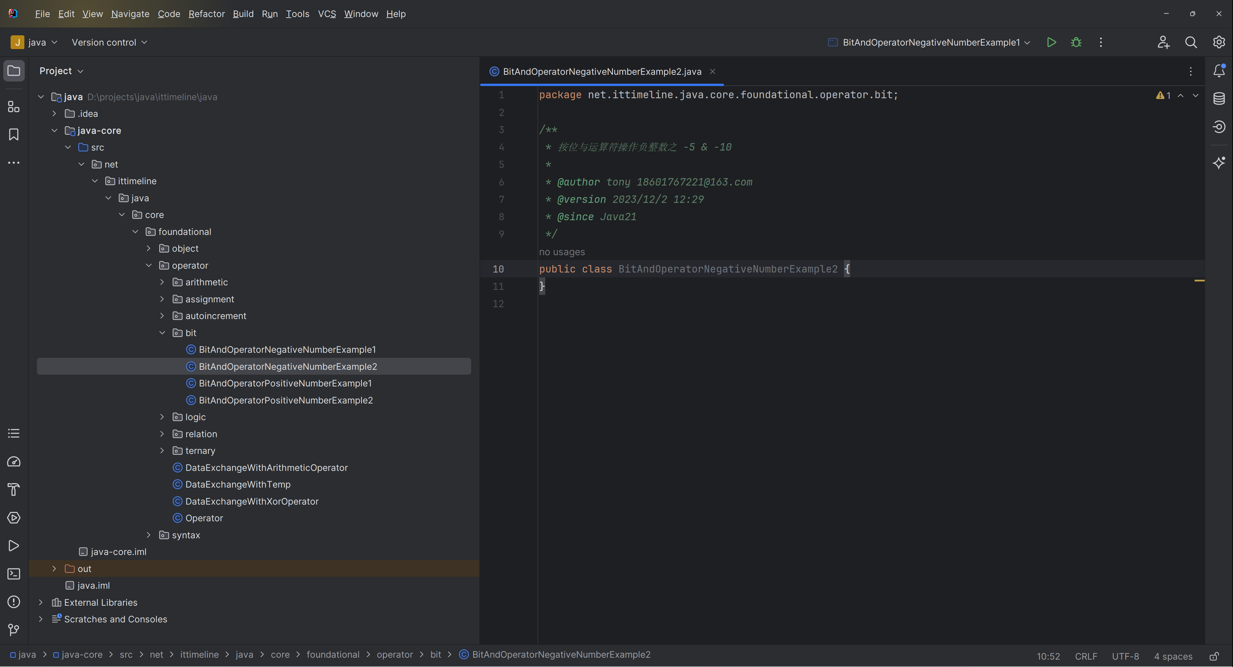Open Version control dropdown
Viewport: 1233px width, 667px height.
point(109,42)
